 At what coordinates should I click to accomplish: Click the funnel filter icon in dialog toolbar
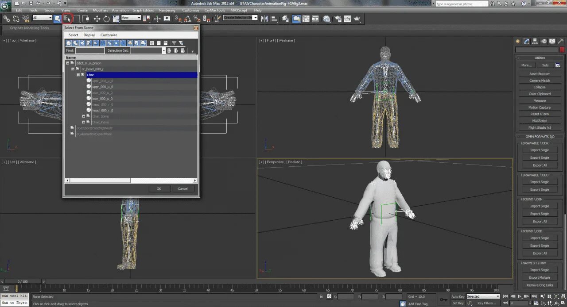click(x=174, y=43)
